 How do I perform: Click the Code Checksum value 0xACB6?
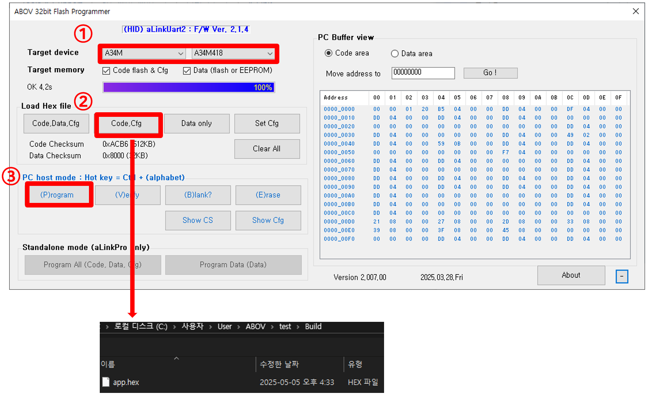pos(115,144)
